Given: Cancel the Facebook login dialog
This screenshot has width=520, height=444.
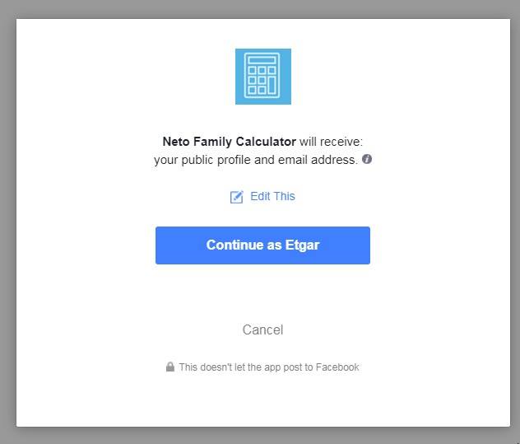Looking at the screenshot, I should (x=262, y=329).
